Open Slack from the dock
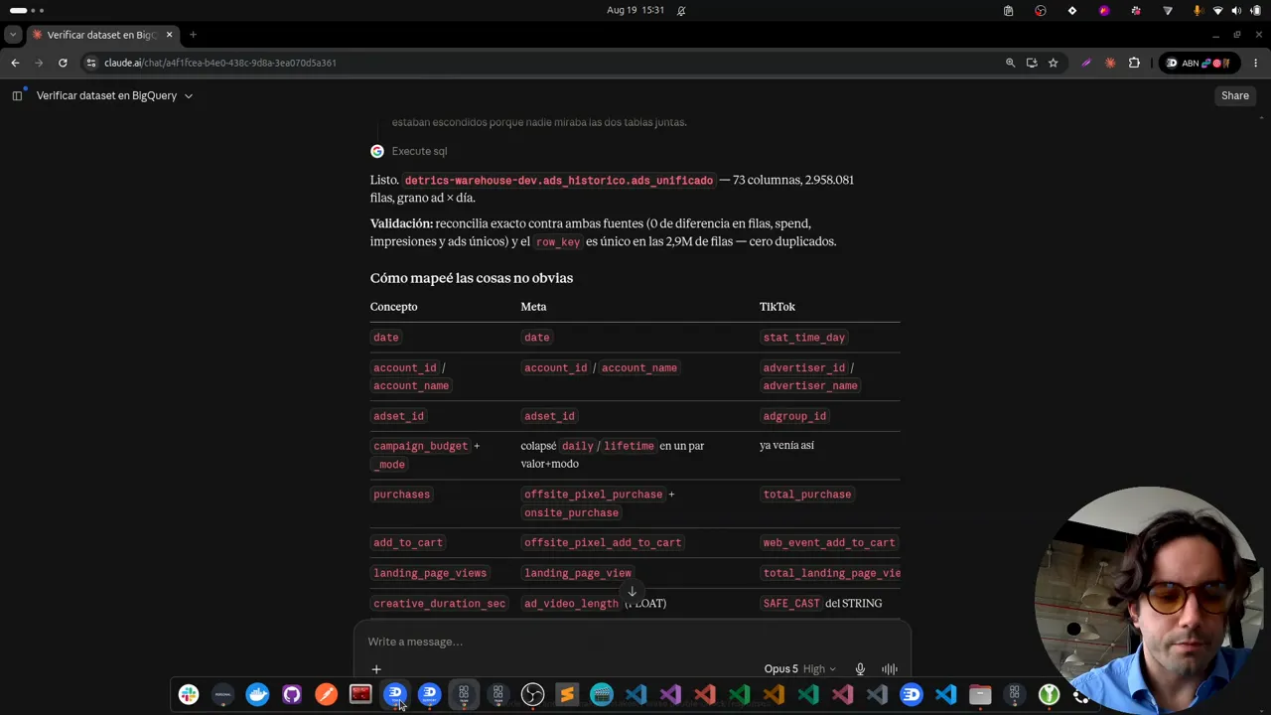Image resolution: width=1271 pixels, height=715 pixels. [189, 695]
